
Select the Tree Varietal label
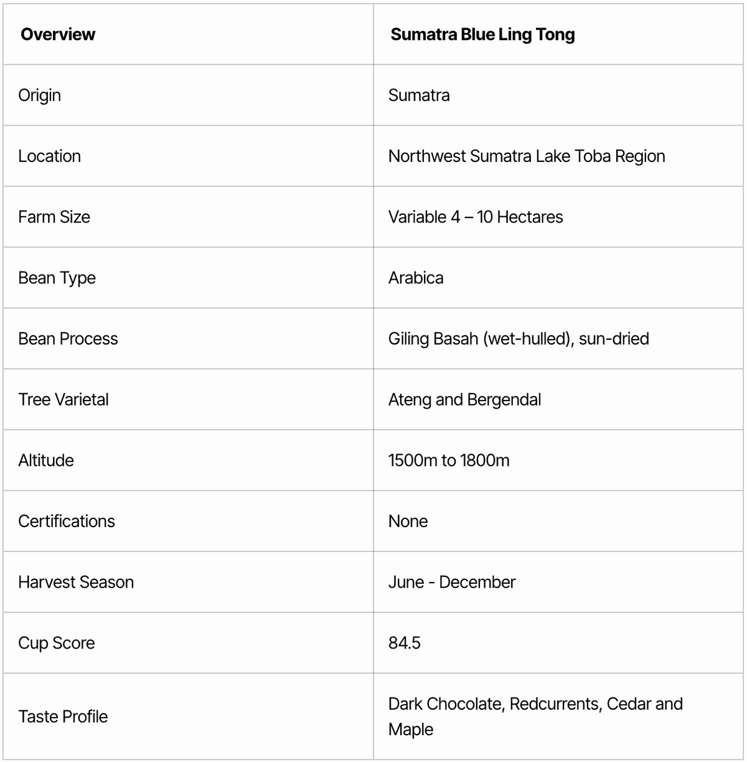pyautogui.click(x=63, y=399)
